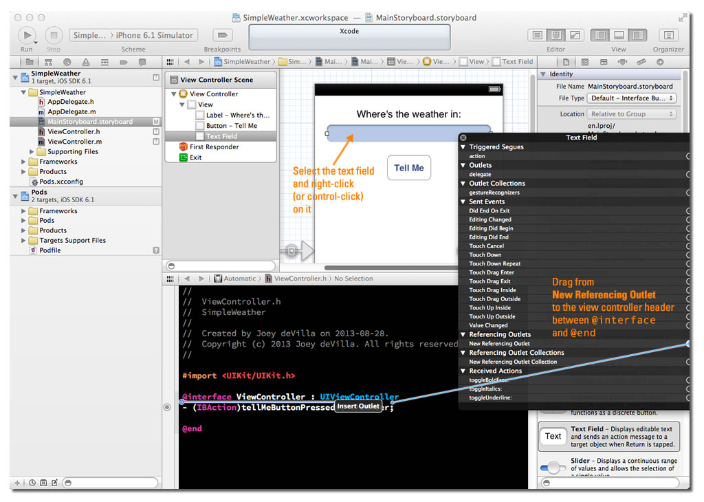Expand the Supporting Files group

tap(32, 152)
